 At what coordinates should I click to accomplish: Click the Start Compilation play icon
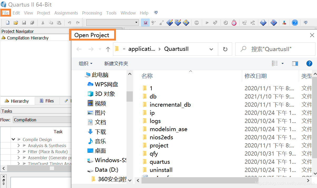click(207, 23)
